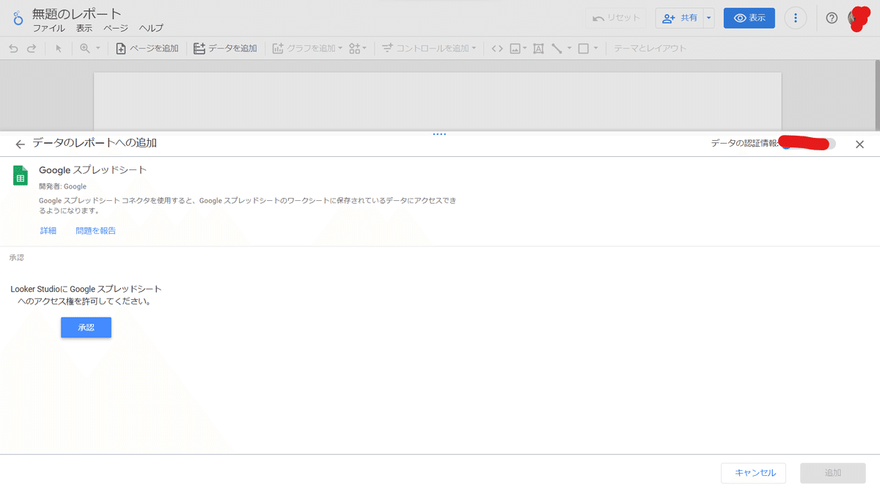Toggle the データの認証情報 switch
The width and height of the screenshot is (880, 495).
810,144
